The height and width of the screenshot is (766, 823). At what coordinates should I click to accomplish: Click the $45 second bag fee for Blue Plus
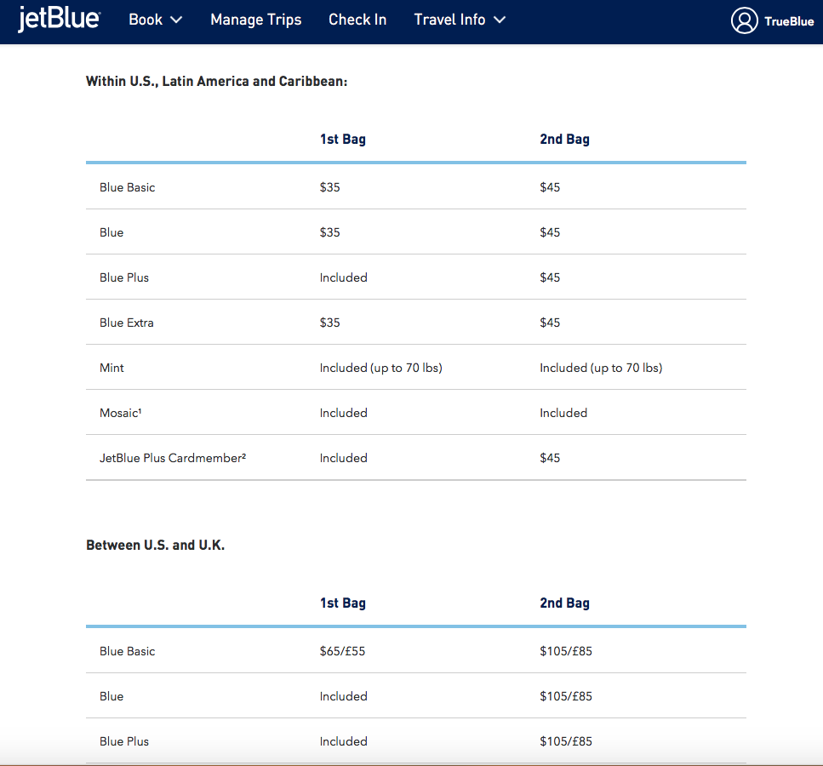(550, 277)
